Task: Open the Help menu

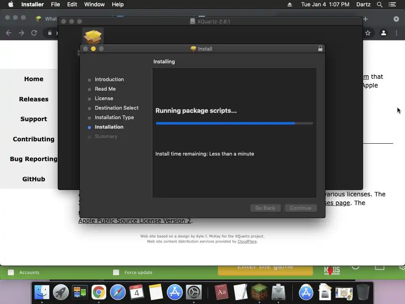Action: tap(117, 4)
